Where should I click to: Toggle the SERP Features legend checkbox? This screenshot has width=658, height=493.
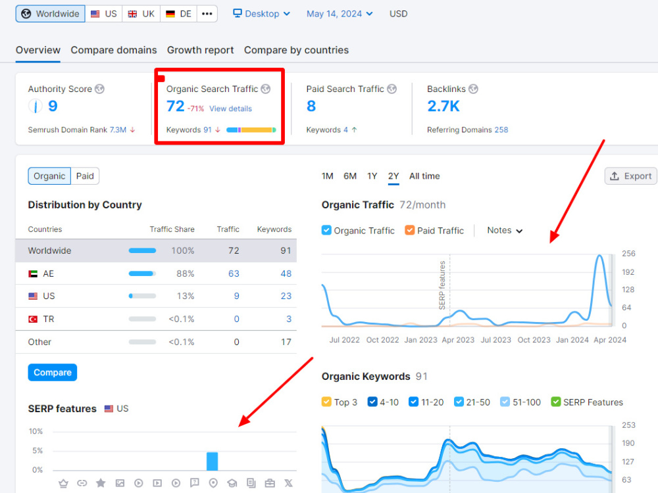pos(555,402)
